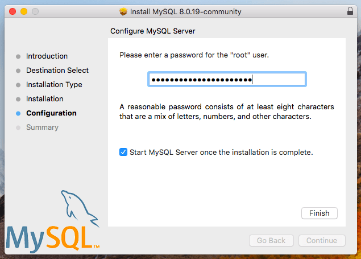Click the blue bullet next to Configuration

[x=18, y=113]
